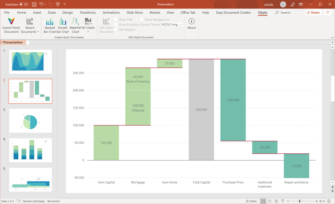Click Edit Vizzlo Document button

point(106,26)
